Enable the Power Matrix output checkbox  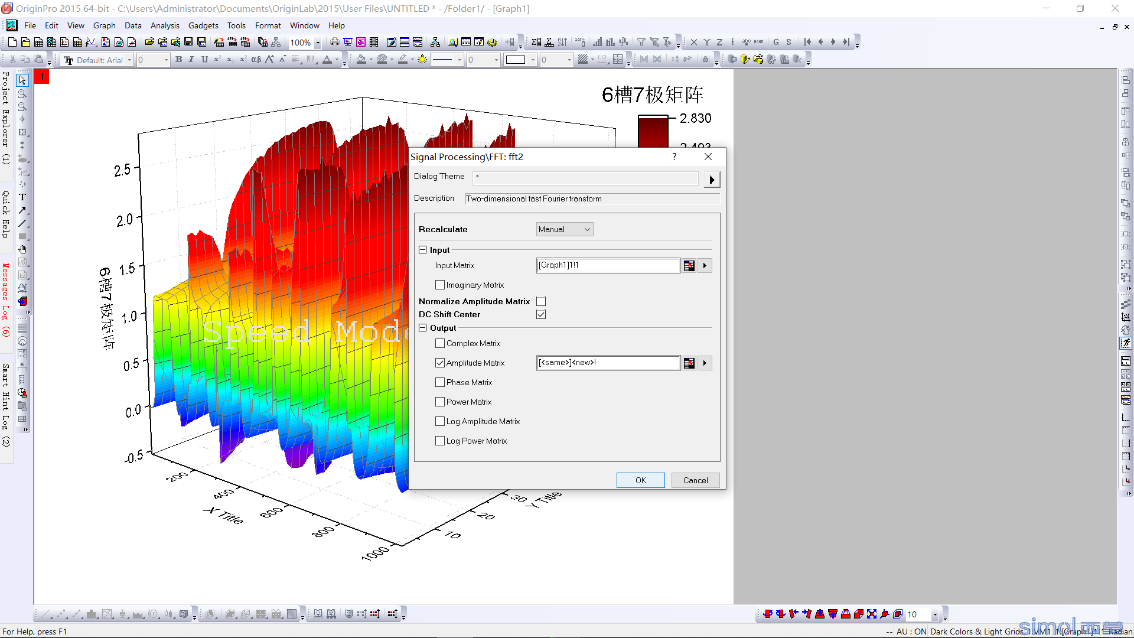point(440,402)
